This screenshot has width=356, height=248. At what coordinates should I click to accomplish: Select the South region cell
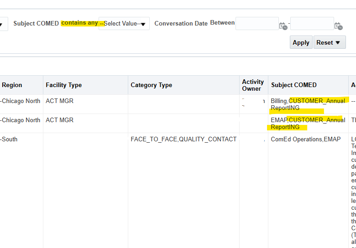[21, 191]
